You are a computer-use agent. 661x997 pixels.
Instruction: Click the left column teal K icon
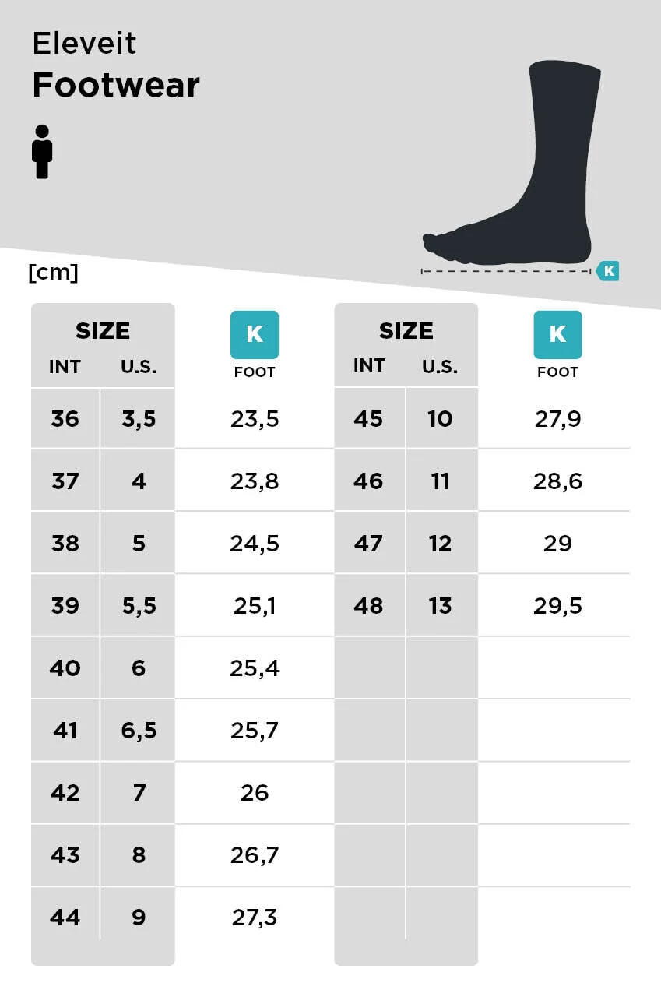(x=255, y=335)
